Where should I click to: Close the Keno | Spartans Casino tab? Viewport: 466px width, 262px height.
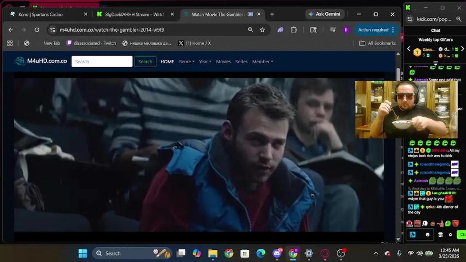(86, 14)
